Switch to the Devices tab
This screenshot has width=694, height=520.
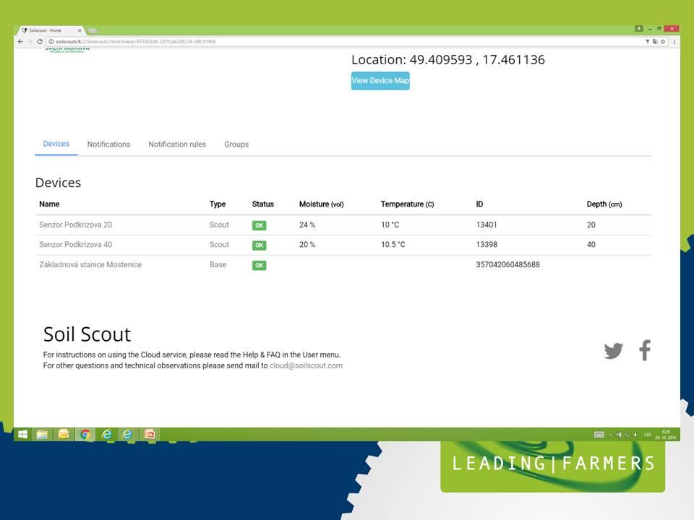(x=56, y=144)
